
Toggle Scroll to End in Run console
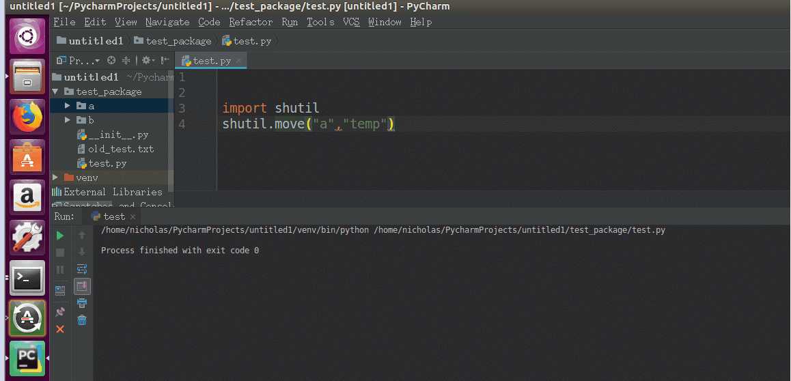click(82, 286)
